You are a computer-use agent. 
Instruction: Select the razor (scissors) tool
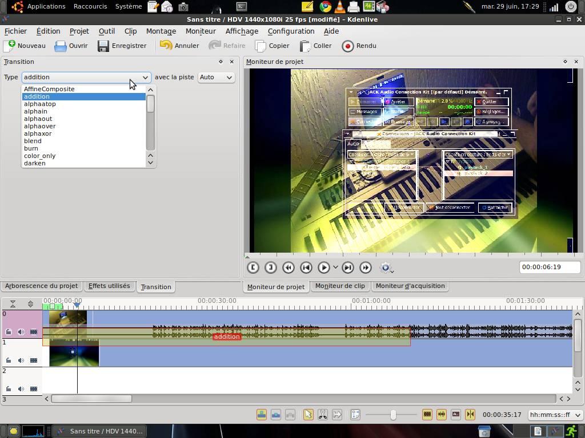pos(323,415)
